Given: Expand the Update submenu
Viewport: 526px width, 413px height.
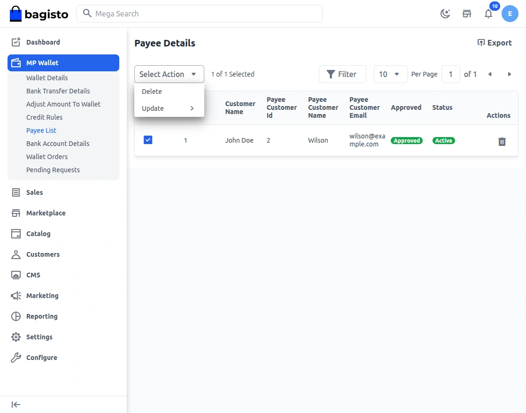Looking at the screenshot, I should pos(169,108).
